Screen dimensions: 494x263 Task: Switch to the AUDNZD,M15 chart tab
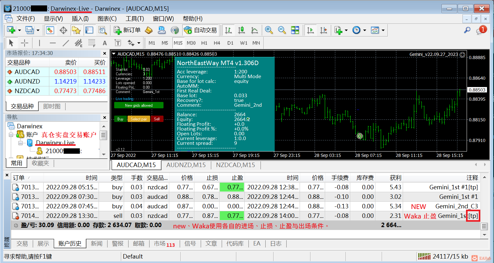coord(186,165)
